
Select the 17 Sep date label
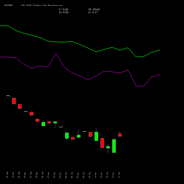coord(113,175)
